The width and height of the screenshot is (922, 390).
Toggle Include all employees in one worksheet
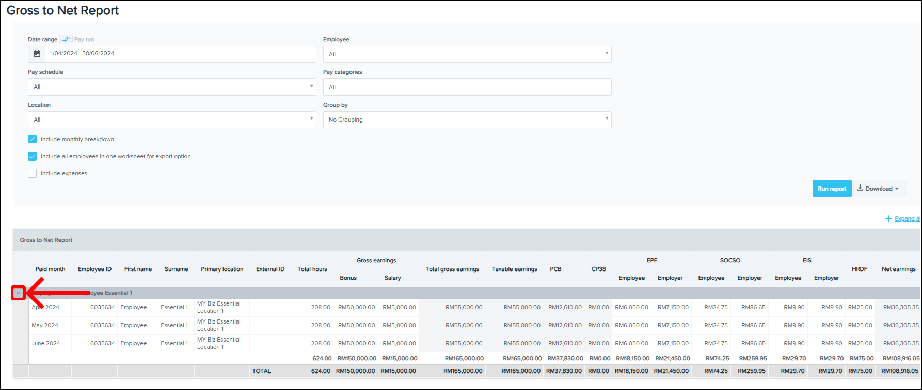33,156
